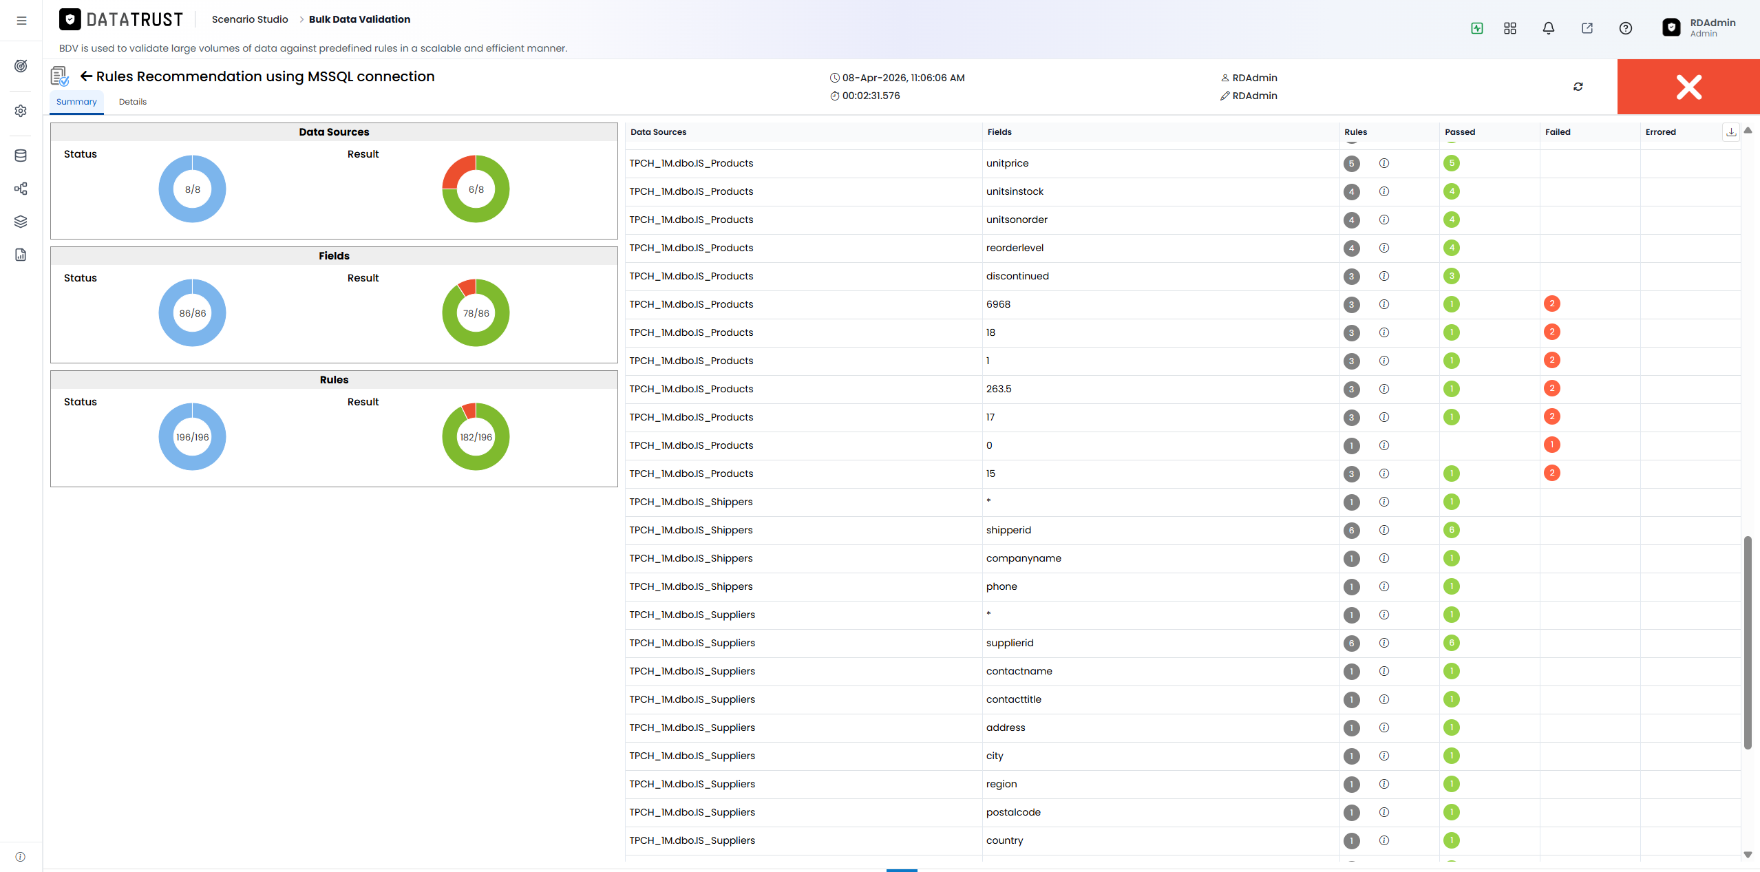
Task: Click TPCH_1M.dbo.IS_Shippers in companyname row
Action: 691,558
